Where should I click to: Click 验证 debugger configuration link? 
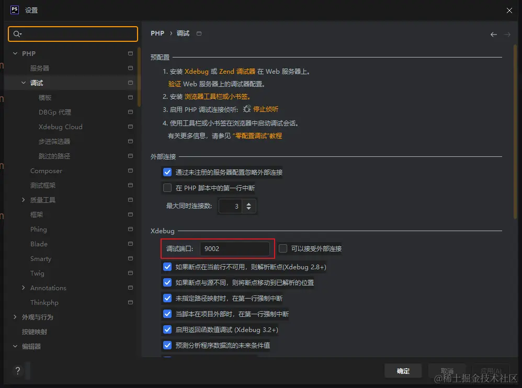175,84
